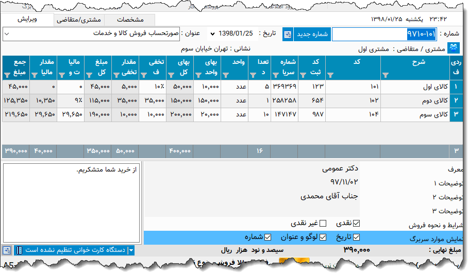Click the شرح column header
The width and height of the screenshot is (468, 273).
pyautogui.click(x=415, y=67)
